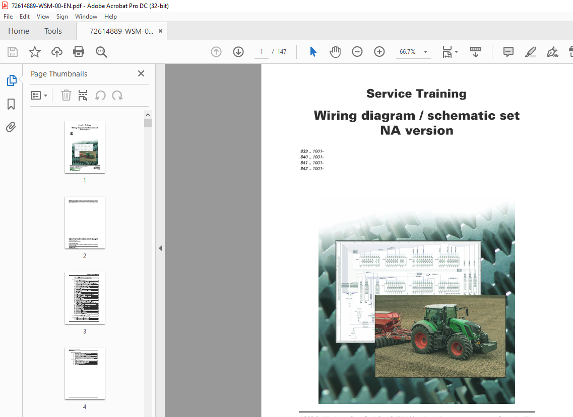Switch to the Tools tab
Image resolution: width=573 pixels, height=417 pixels.
pyautogui.click(x=53, y=31)
